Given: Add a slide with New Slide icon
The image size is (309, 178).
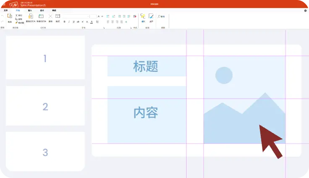Looking at the screenshot, I should coord(41,16).
